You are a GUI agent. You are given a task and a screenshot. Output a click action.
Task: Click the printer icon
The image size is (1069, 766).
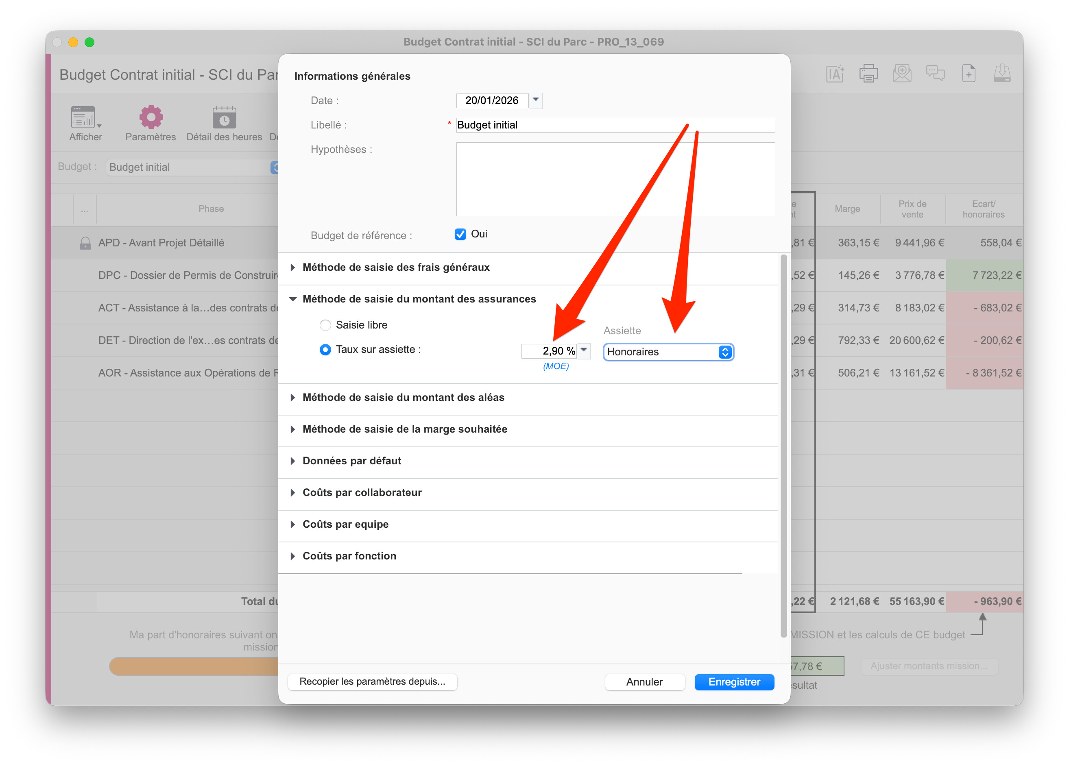(x=868, y=74)
